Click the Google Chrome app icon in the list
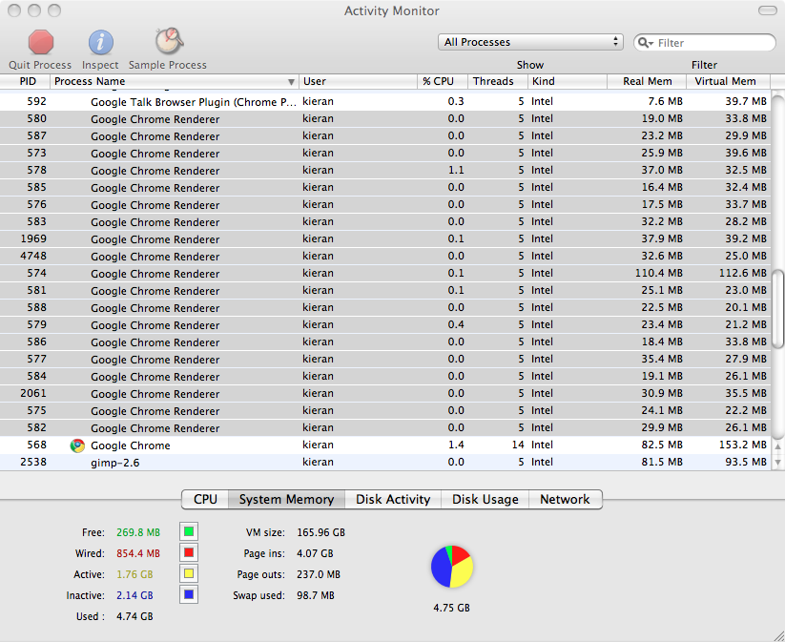 [75, 445]
